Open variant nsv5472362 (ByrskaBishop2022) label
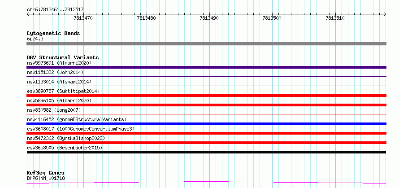This screenshot has height=188, width=399. 66,138
